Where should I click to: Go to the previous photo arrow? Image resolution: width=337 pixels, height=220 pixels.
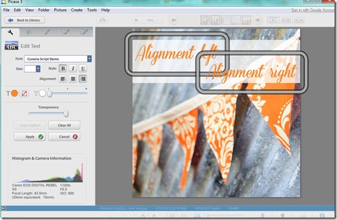pos(173,20)
